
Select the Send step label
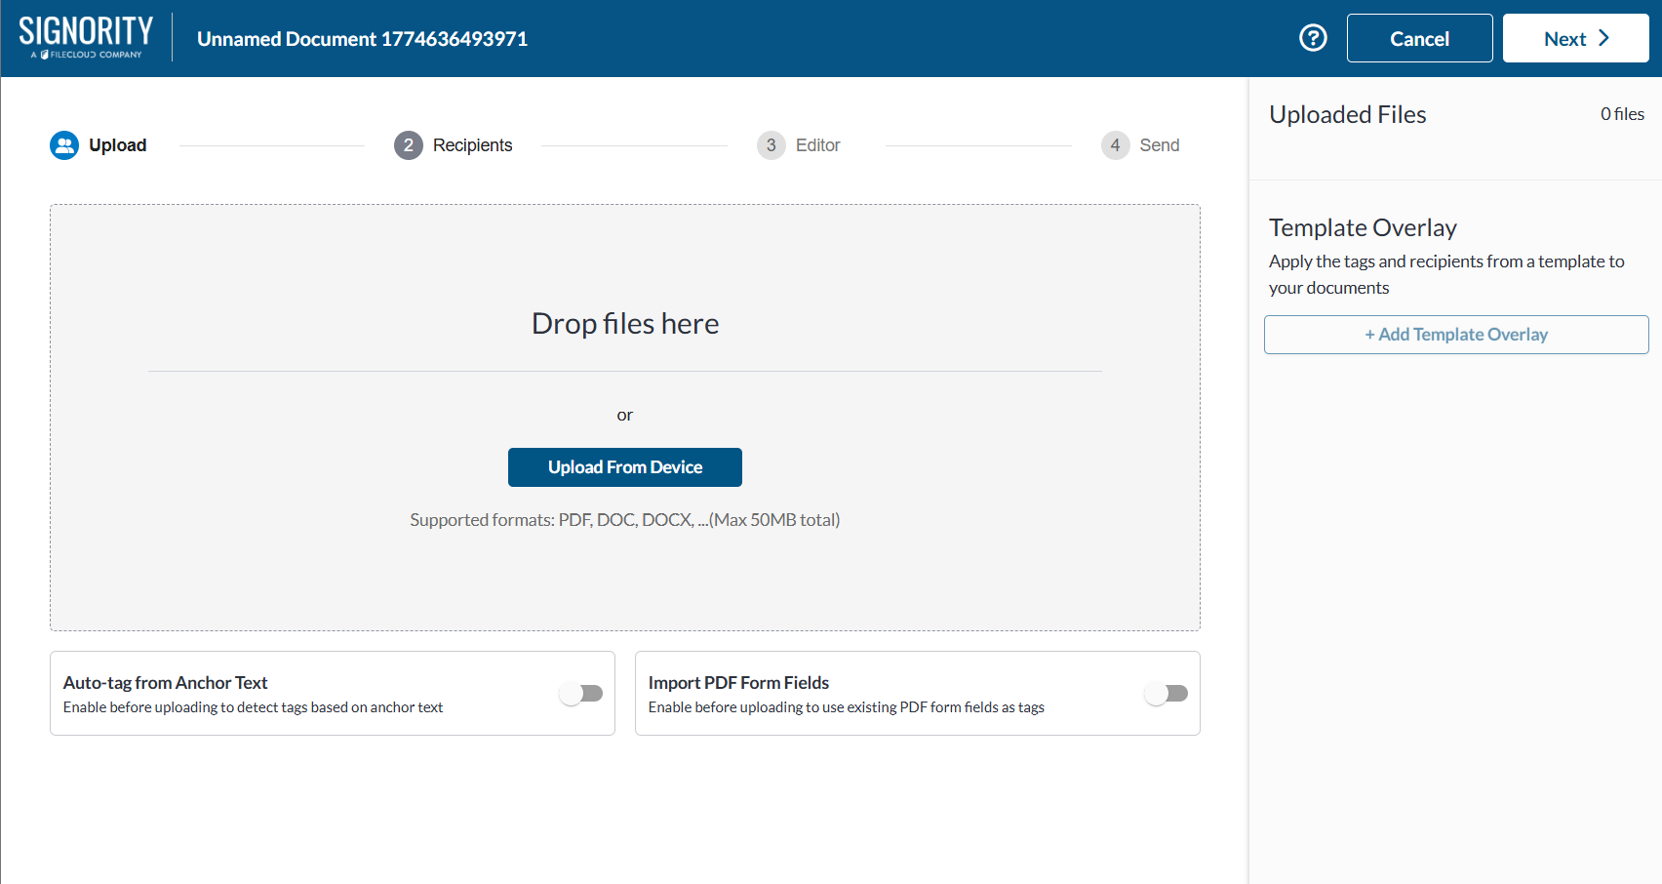tap(1159, 145)
